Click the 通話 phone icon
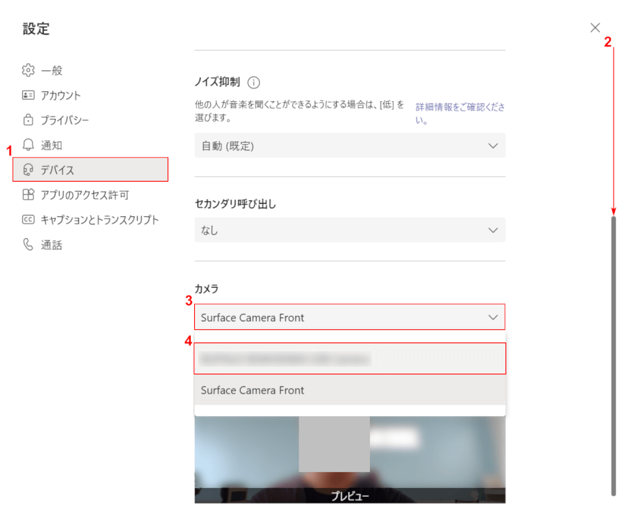This screenshot has width=618, height=532. pyautogui.click(x=28, y=244)
